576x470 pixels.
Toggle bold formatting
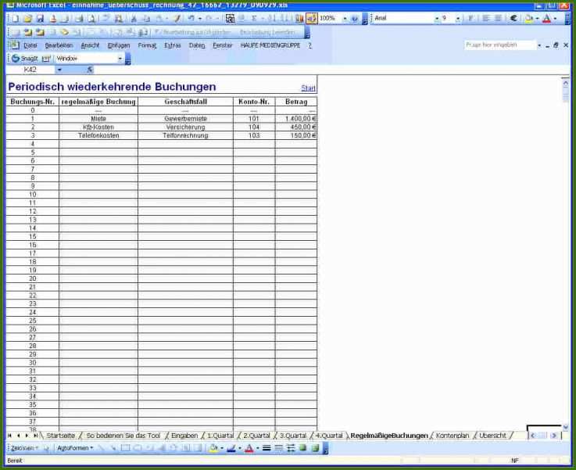470,18
